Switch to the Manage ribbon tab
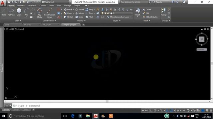This screenshot has height=119, width=213. 67,6
